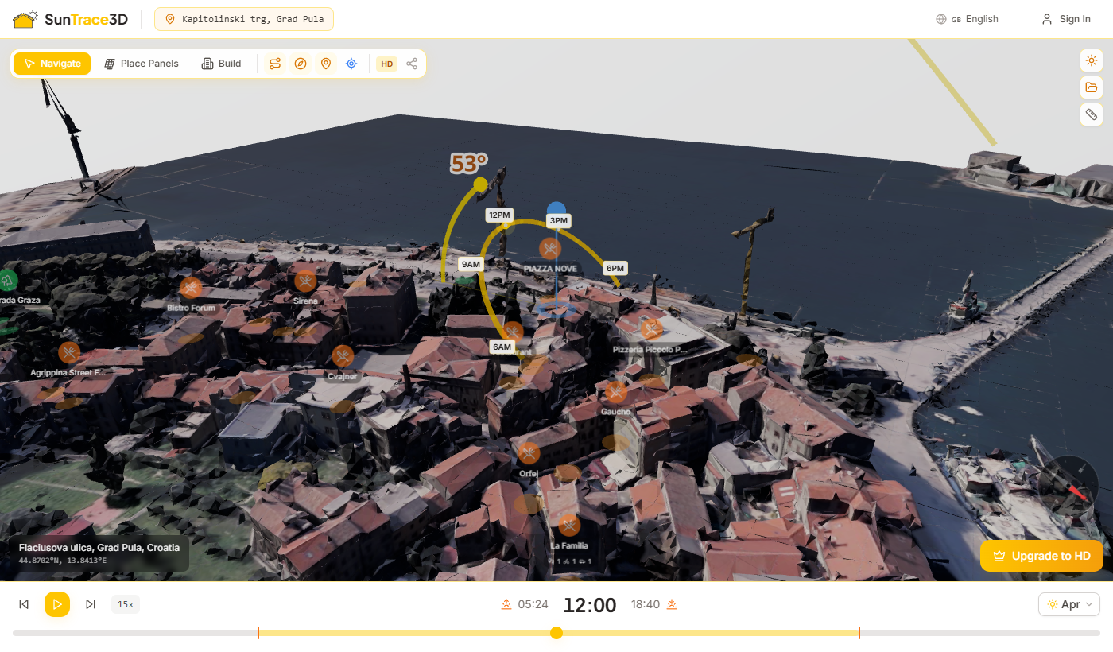The height and width of the screenshot is (652, 1113).
Task: Enable Place Panels mode
Action: [x=141, y=63]
